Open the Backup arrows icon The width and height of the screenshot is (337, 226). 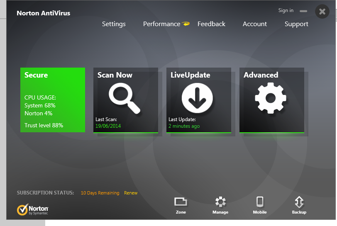[x=299, y=206]
